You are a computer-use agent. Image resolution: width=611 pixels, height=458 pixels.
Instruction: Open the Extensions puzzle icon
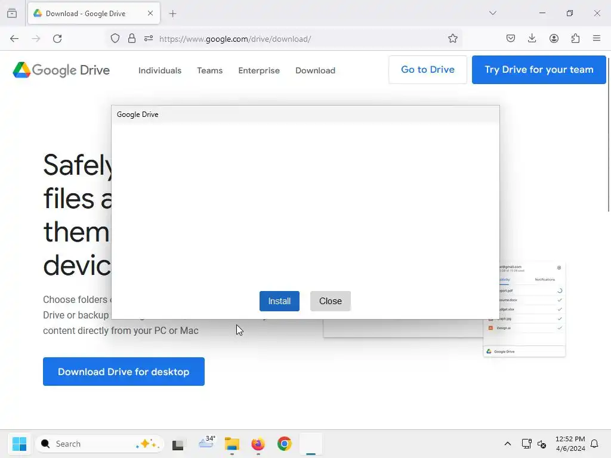click(575, 39)
